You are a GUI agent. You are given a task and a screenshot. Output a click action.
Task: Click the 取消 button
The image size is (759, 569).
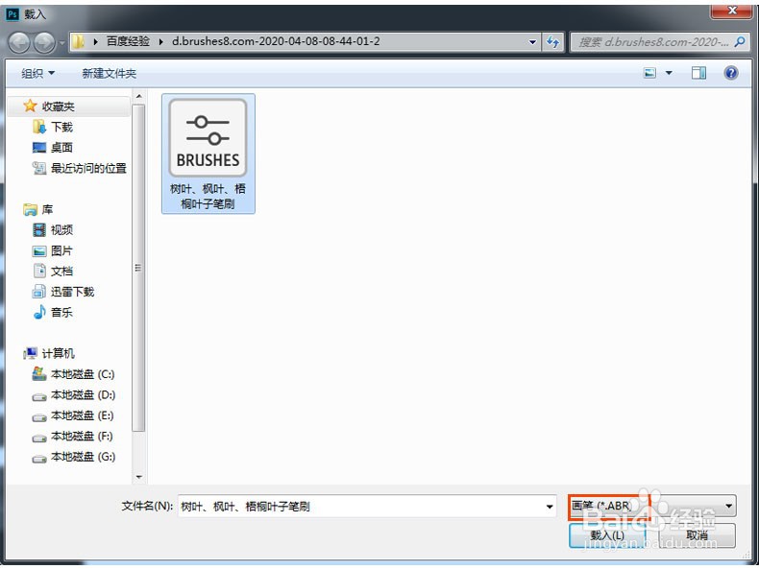[x=697, y=535]
